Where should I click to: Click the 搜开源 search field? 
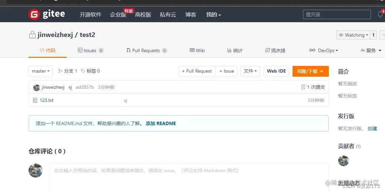point(337,14)
